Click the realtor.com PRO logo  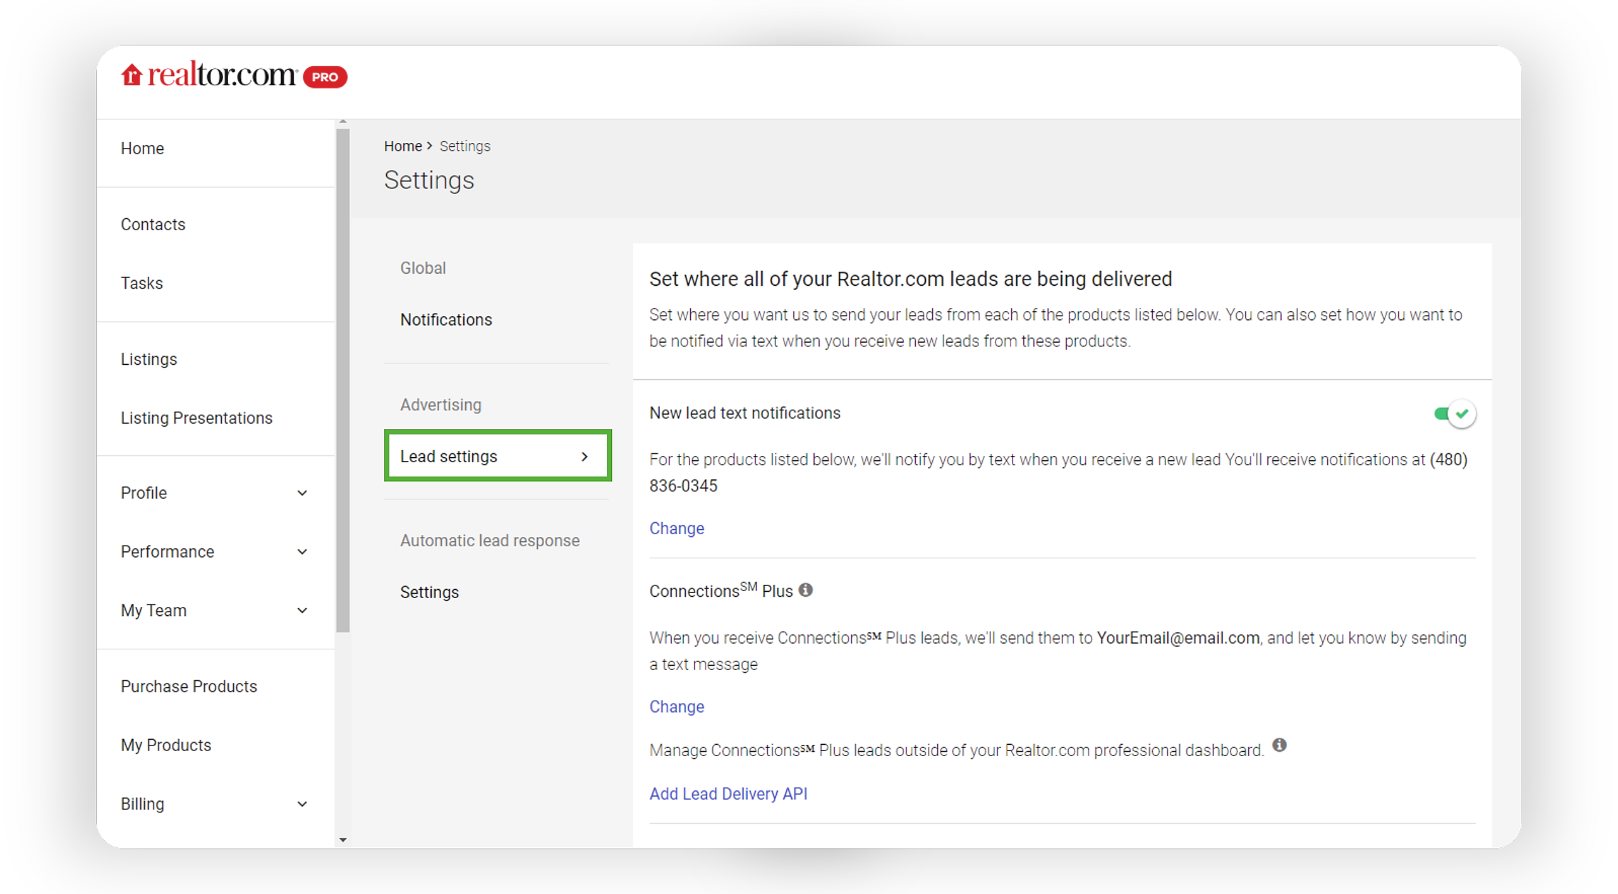tap(234, 76)
